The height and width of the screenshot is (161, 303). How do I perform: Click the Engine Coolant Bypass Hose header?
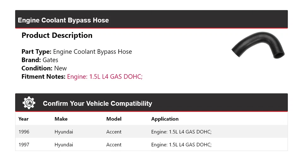(63, 20)
